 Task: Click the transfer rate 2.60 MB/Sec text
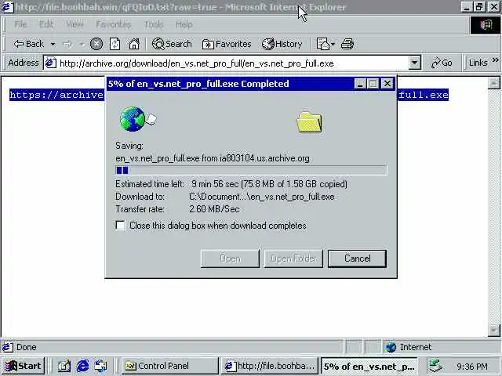coord(214,209)
